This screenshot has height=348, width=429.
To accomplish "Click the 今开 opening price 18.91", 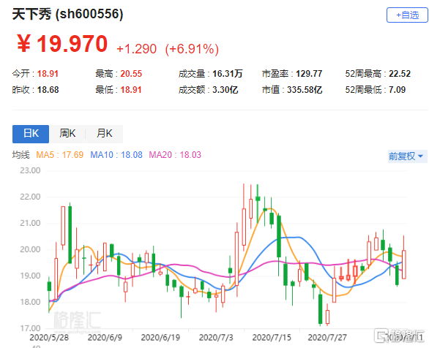I will click(48, 74).
